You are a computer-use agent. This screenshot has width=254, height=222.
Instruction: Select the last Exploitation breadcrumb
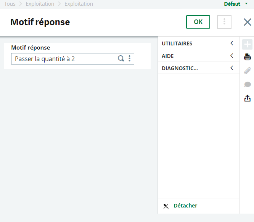tap(79, 4)
